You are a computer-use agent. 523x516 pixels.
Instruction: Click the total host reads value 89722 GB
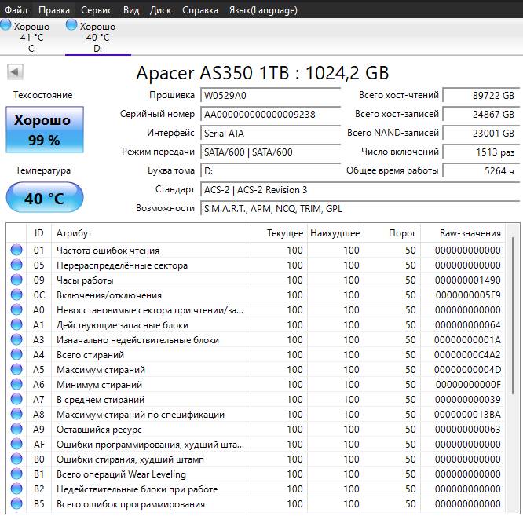point(481,96)
